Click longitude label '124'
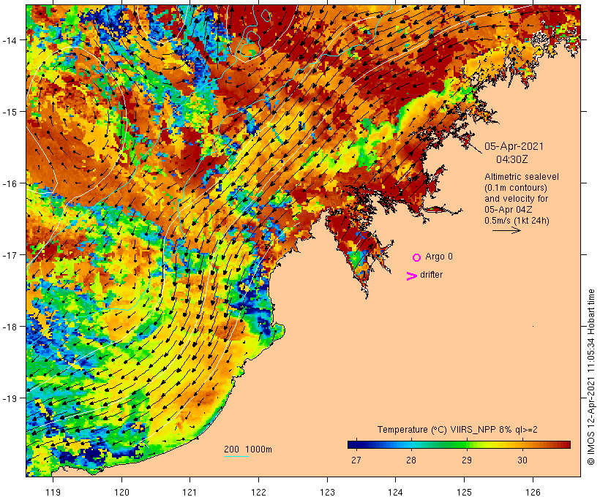The image size is (600, 497). tap(396, 492)
